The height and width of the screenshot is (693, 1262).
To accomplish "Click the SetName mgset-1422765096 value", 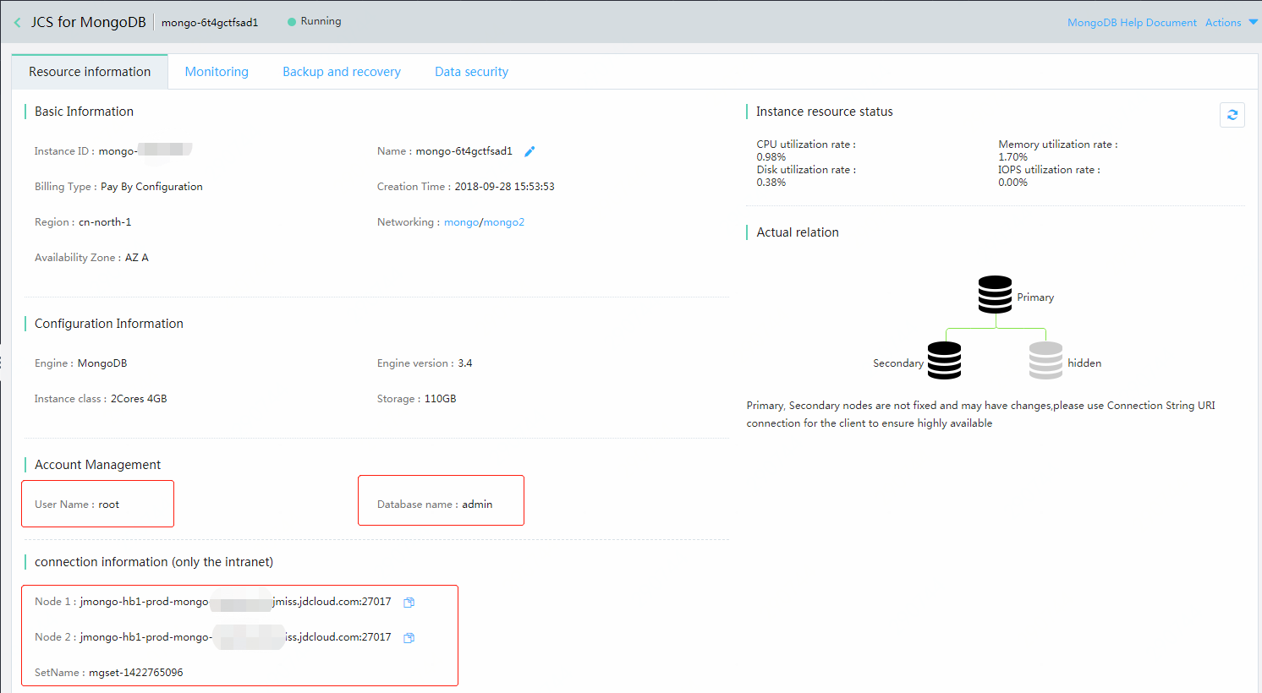I will click(x=136, y=673).
